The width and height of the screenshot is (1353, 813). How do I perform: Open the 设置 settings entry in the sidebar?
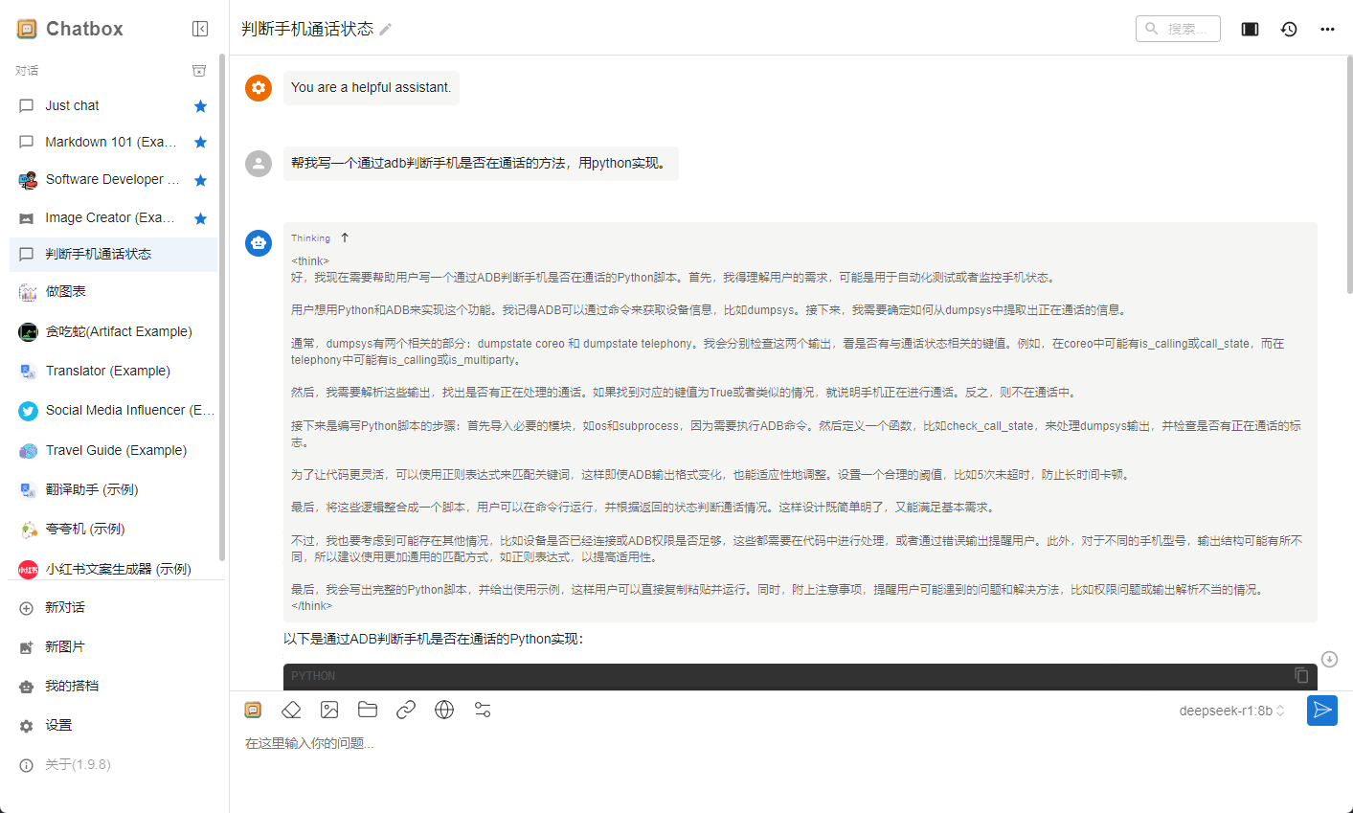pyautogui.click(x=59, y=725)
